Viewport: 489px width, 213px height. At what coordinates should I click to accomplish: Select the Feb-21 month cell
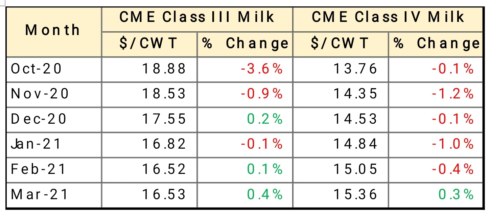[38, 169]
